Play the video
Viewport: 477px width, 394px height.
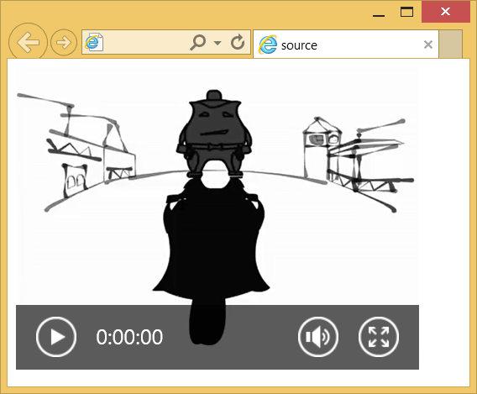click(56, 337)
